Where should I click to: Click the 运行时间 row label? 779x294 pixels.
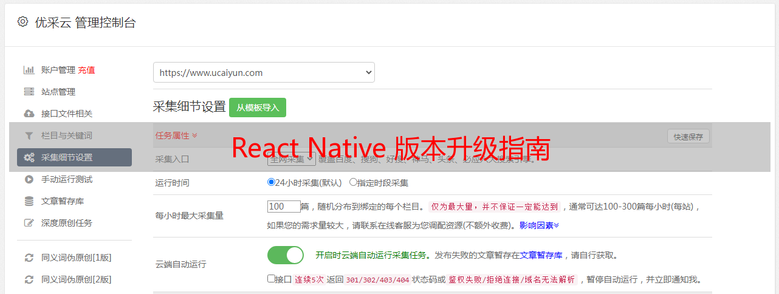pos(173,183)
